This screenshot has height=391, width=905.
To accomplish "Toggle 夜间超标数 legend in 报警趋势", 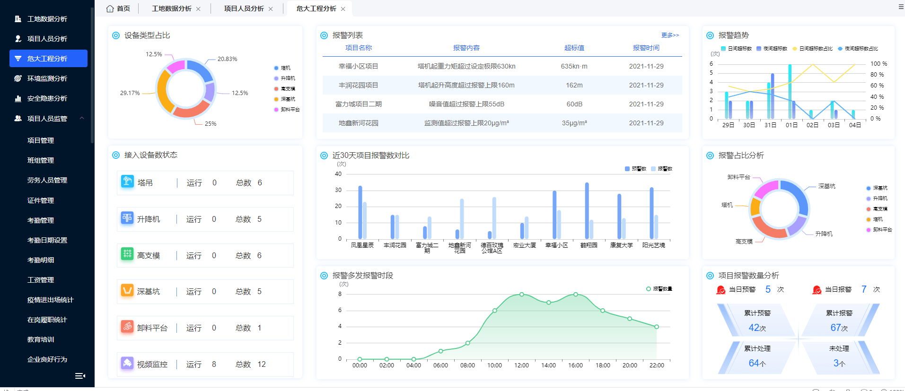I will click(772, 49).
